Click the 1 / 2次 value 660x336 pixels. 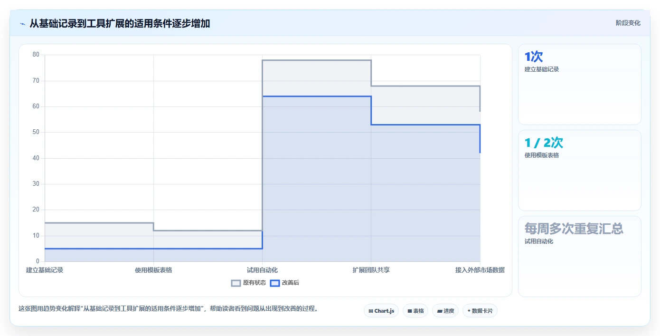(x=544, y=143)
